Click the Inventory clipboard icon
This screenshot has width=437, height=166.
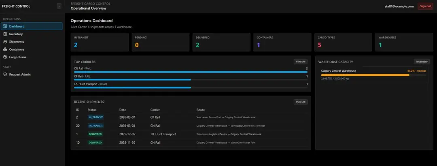5,34
